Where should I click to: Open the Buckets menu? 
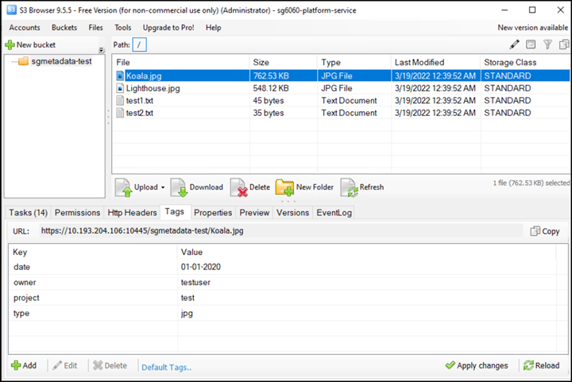pos(64,28)
